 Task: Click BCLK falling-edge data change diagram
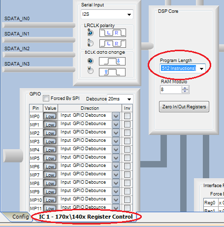(x=112, y=61)
